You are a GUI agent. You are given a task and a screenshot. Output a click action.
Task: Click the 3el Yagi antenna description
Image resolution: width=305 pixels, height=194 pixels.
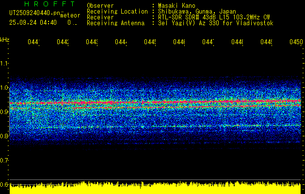pyautogui.click(x=216, y=23)
